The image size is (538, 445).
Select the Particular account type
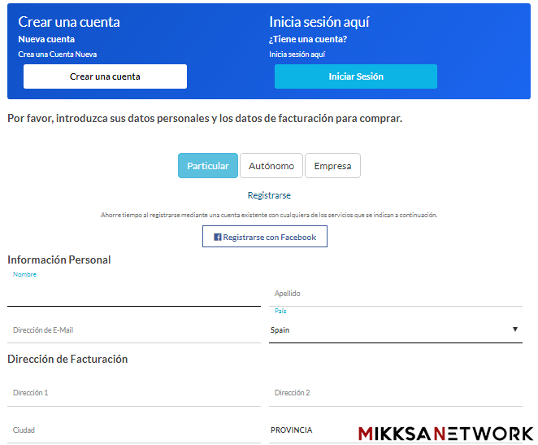pyautogui.click(x=208, y=166)
